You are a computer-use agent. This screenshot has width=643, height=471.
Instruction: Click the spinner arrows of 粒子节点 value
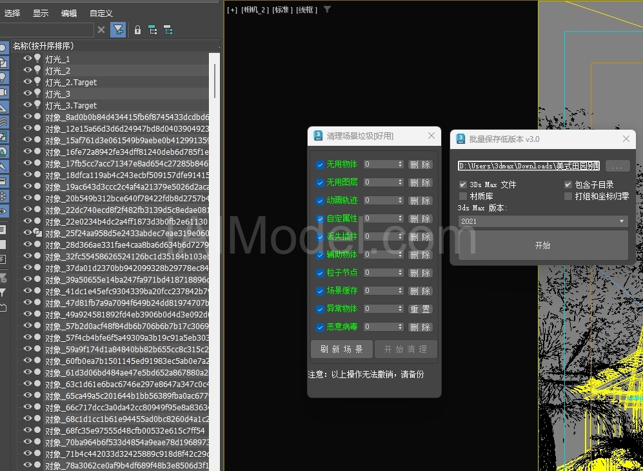[401, 272]
